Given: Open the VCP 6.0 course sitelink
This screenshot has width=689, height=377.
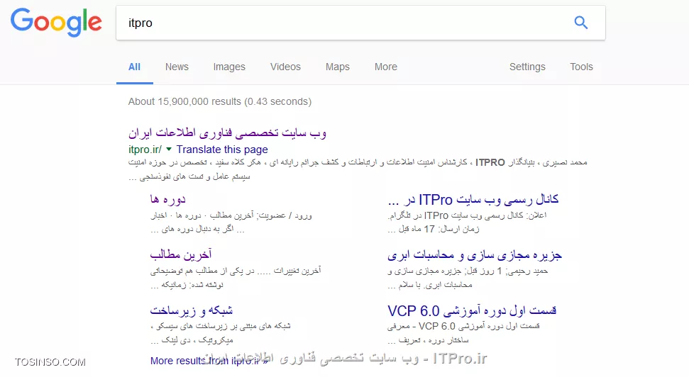Looking at the screenshot, I should [472, 310].
